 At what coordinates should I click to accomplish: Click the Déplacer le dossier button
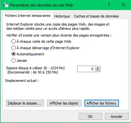[x=25, y=103]
